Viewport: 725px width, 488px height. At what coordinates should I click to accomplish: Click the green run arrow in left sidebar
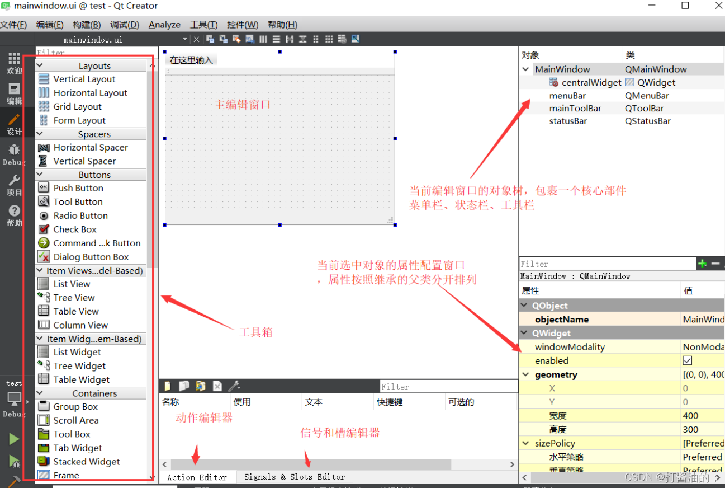pyautogui.click(x=13, y=438)
